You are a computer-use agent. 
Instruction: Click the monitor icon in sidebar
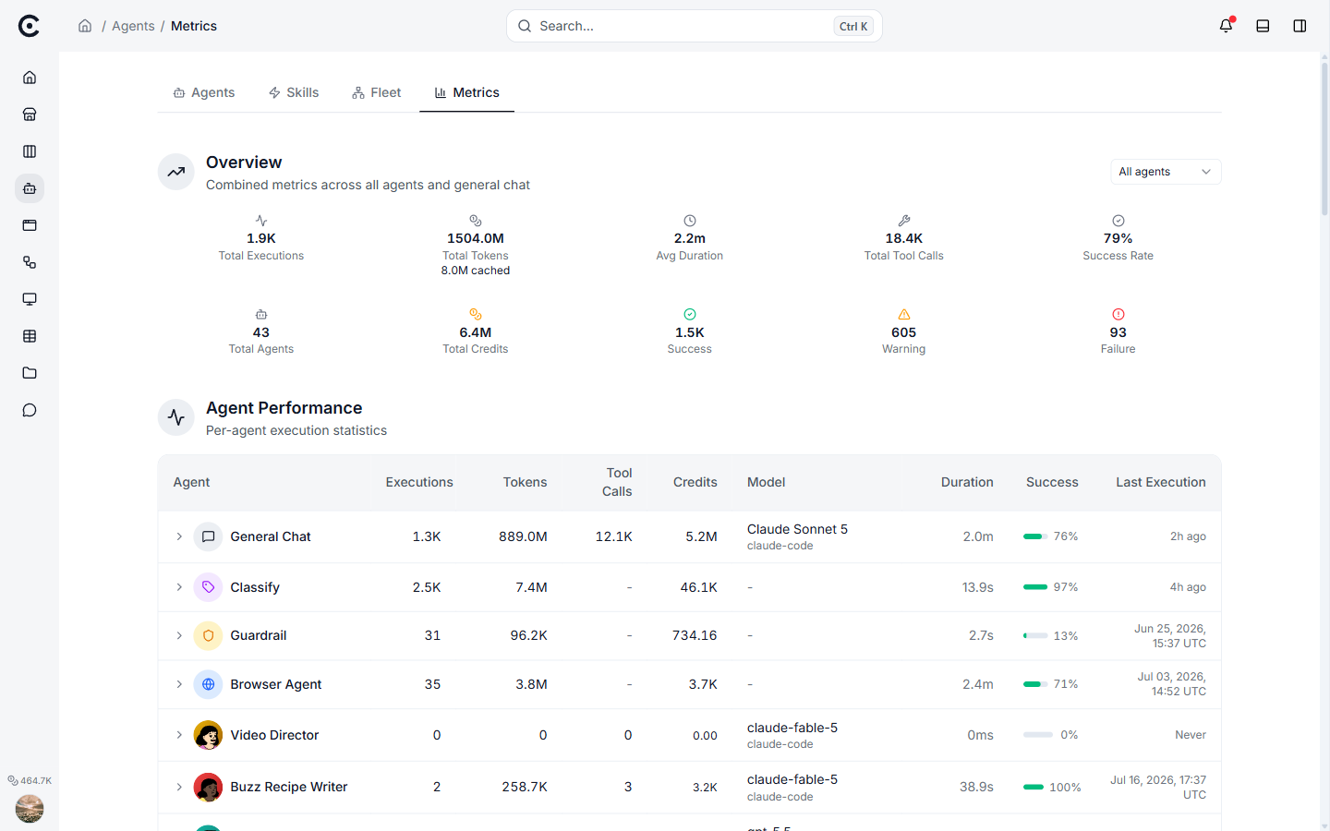[30, 299]
